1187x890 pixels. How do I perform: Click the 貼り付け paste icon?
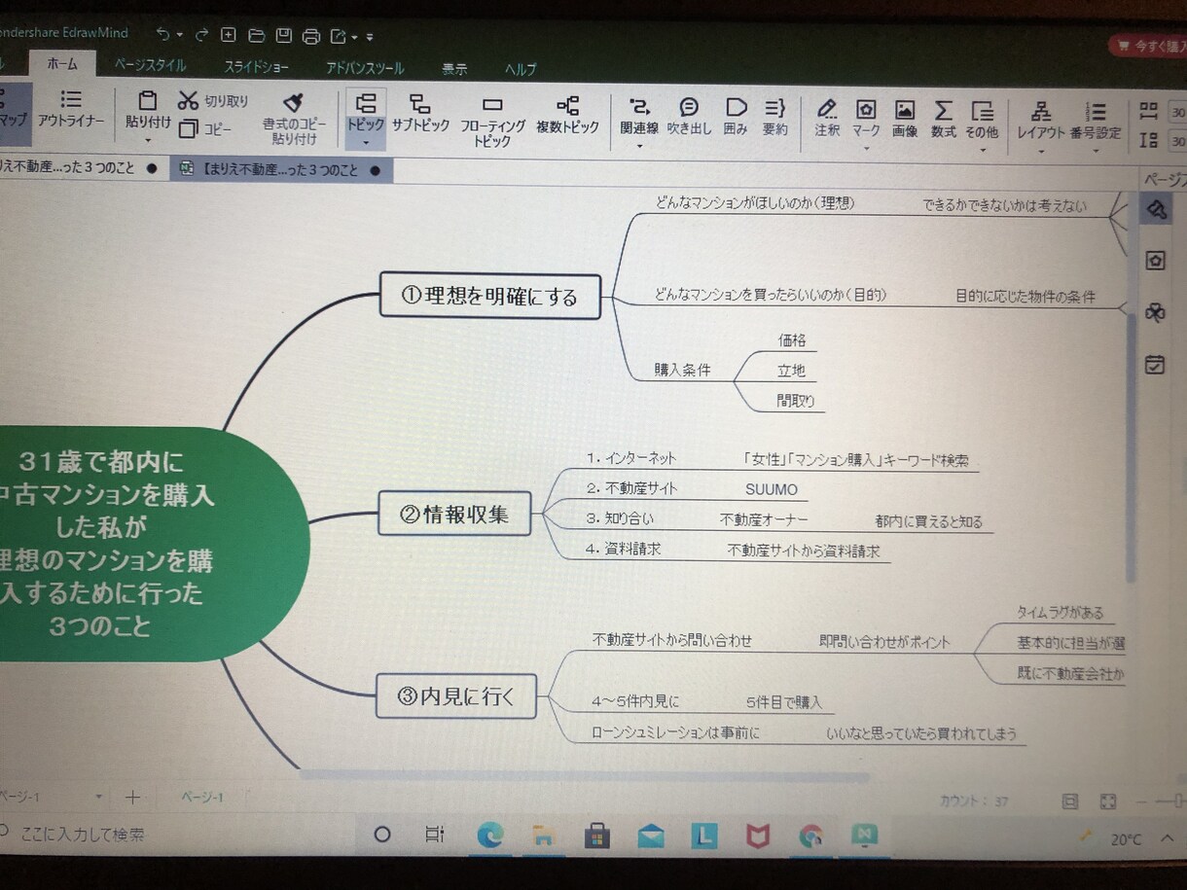click(148, 101)
